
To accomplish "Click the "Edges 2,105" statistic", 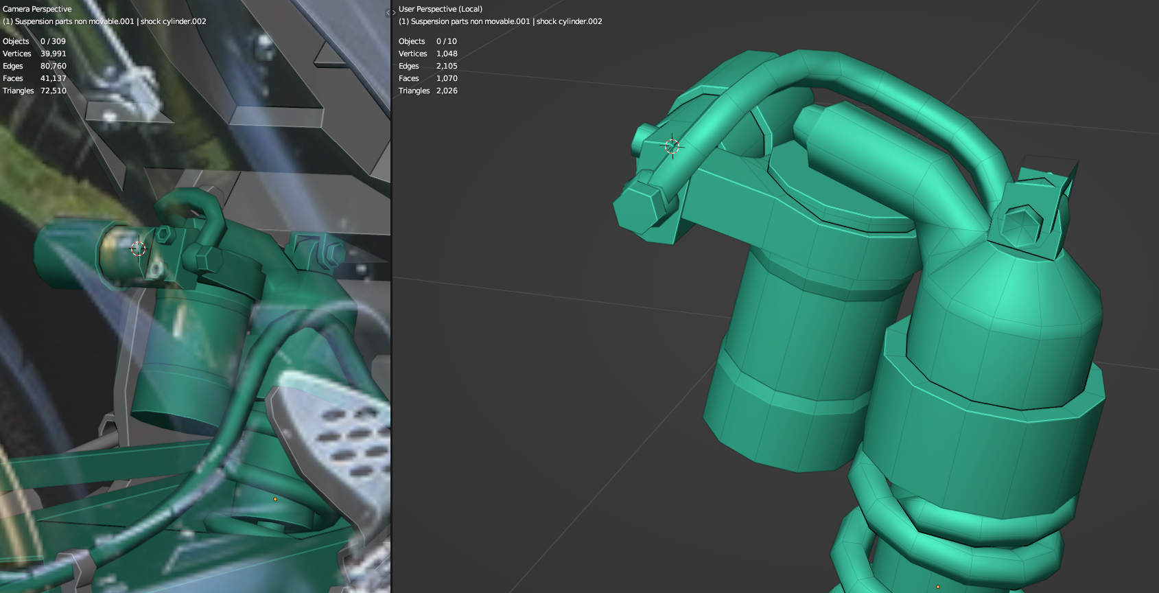I will (428, 66).
